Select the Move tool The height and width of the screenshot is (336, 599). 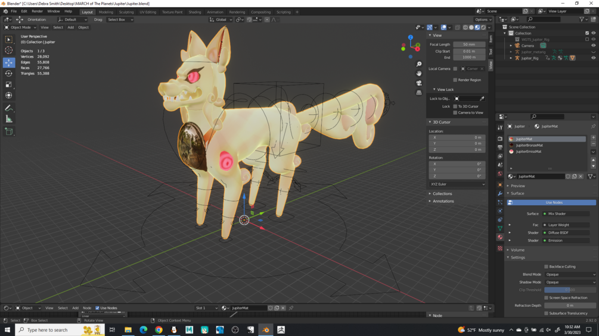pyautogui.click(x=9, y=62)
